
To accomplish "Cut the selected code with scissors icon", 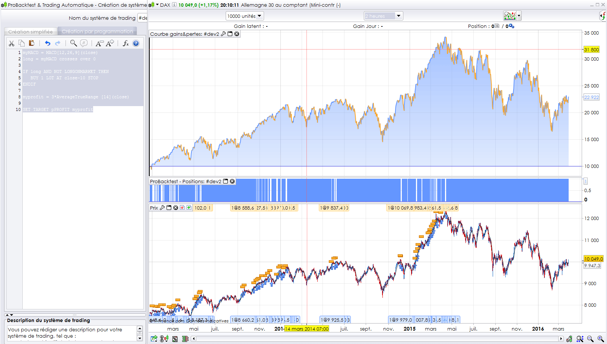I will point(12,43).
